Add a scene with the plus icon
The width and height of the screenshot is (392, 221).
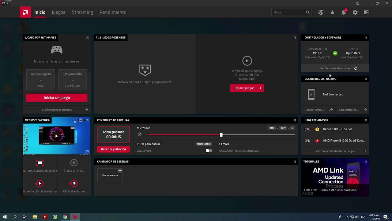click(120, 171)
